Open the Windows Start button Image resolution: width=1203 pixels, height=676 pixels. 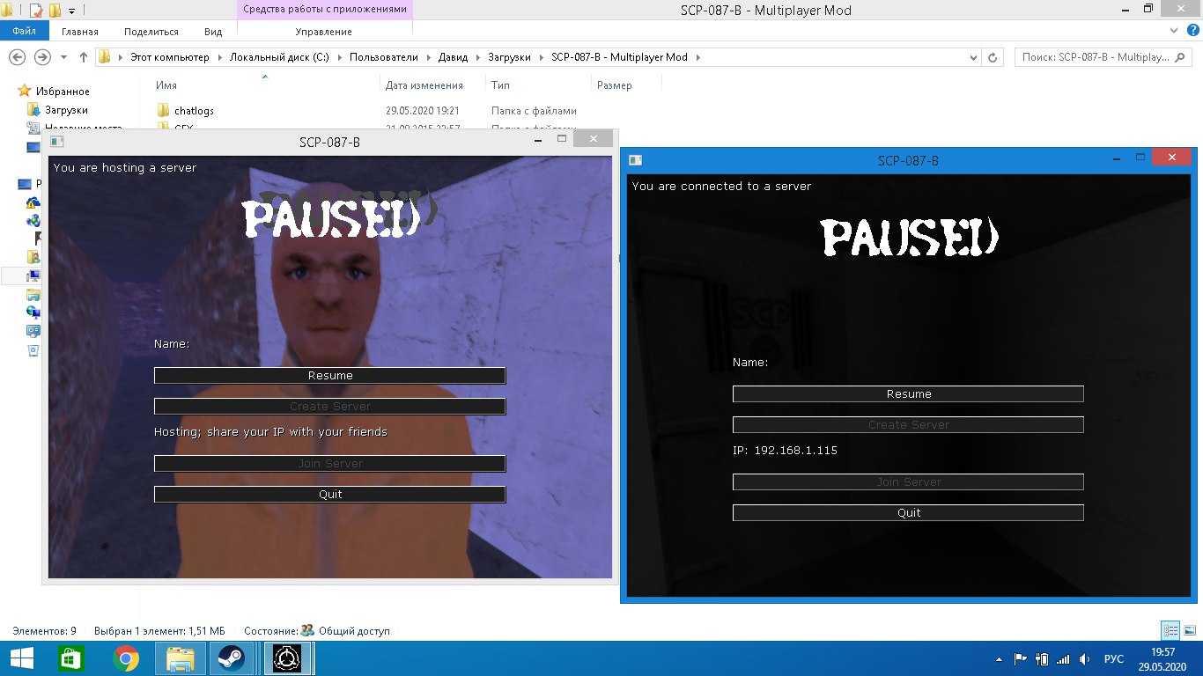pos(22,658)
